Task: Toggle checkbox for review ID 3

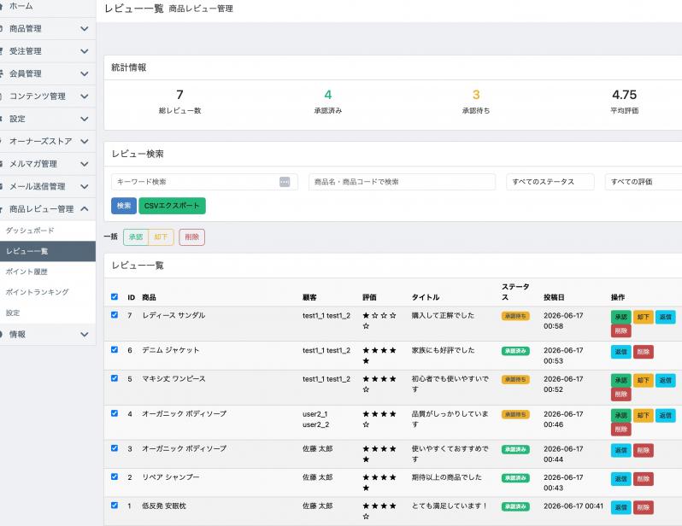Action: pos(115,448)
